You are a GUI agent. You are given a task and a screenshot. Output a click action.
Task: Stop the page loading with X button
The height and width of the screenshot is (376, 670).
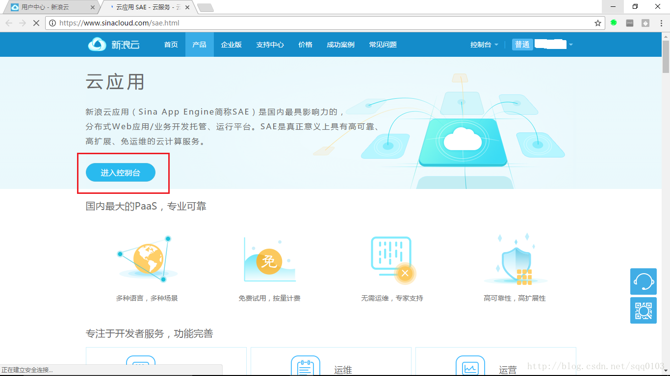(x=36, y=23)
